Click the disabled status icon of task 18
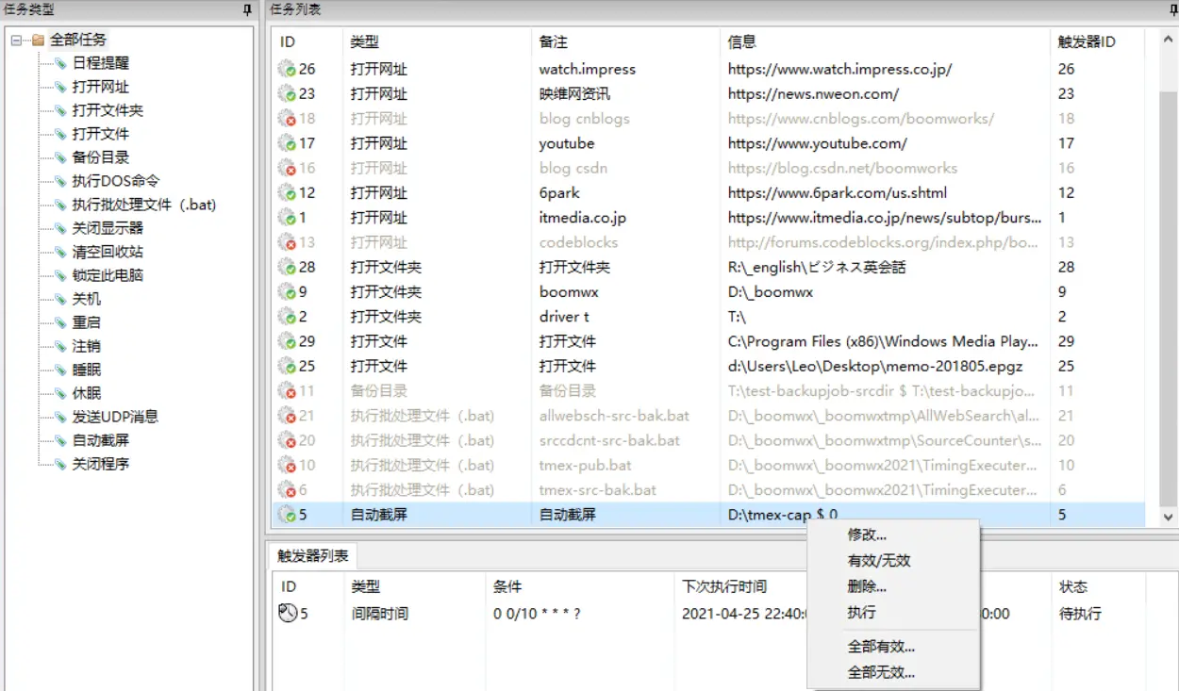Viewport: 1179px width, 691px height. coord(287,119)
